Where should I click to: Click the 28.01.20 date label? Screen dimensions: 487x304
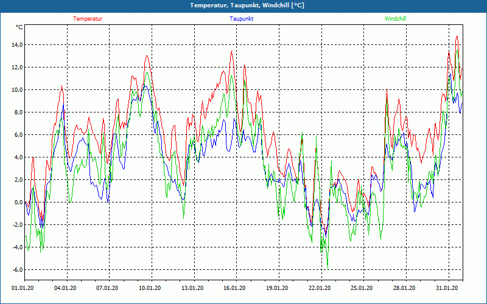[x=404, y=288]
